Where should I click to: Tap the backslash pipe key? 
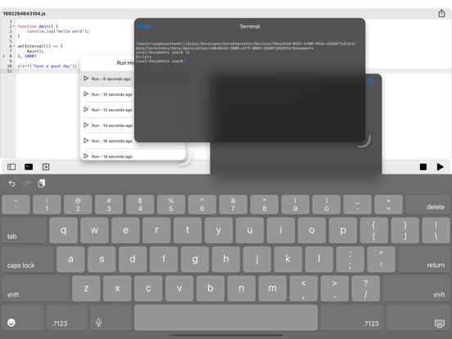[436, 230]
